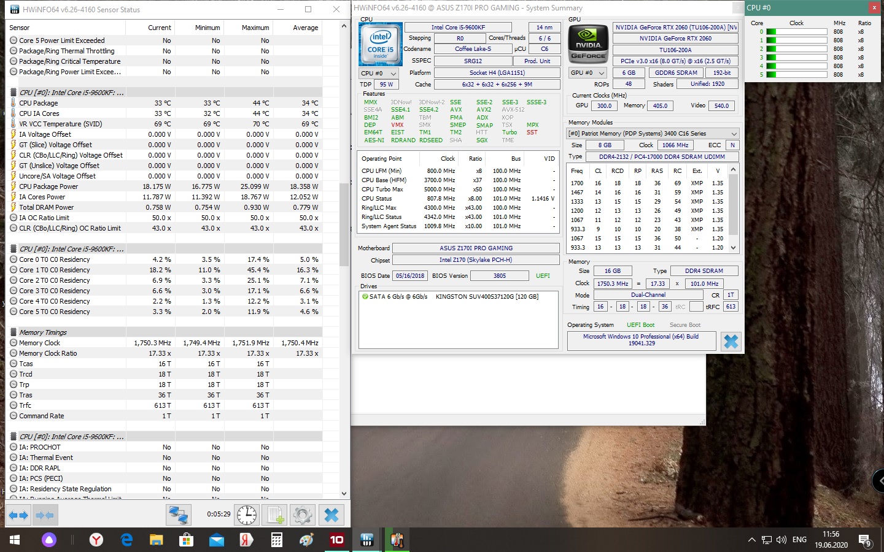884x552 pixels.
Task: Open the Mail app from the taskbar
Action: tap(216, 540)
